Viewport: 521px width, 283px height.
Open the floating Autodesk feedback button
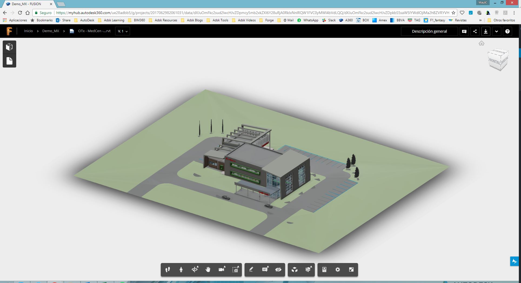click(514, 261)
